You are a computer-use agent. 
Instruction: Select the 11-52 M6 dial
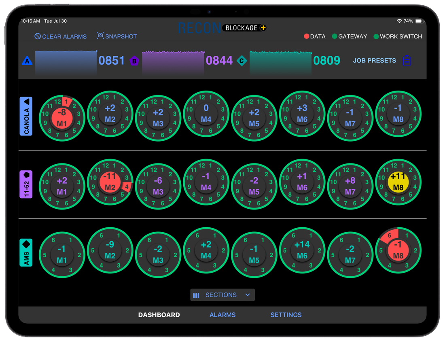tap(302, 182)
